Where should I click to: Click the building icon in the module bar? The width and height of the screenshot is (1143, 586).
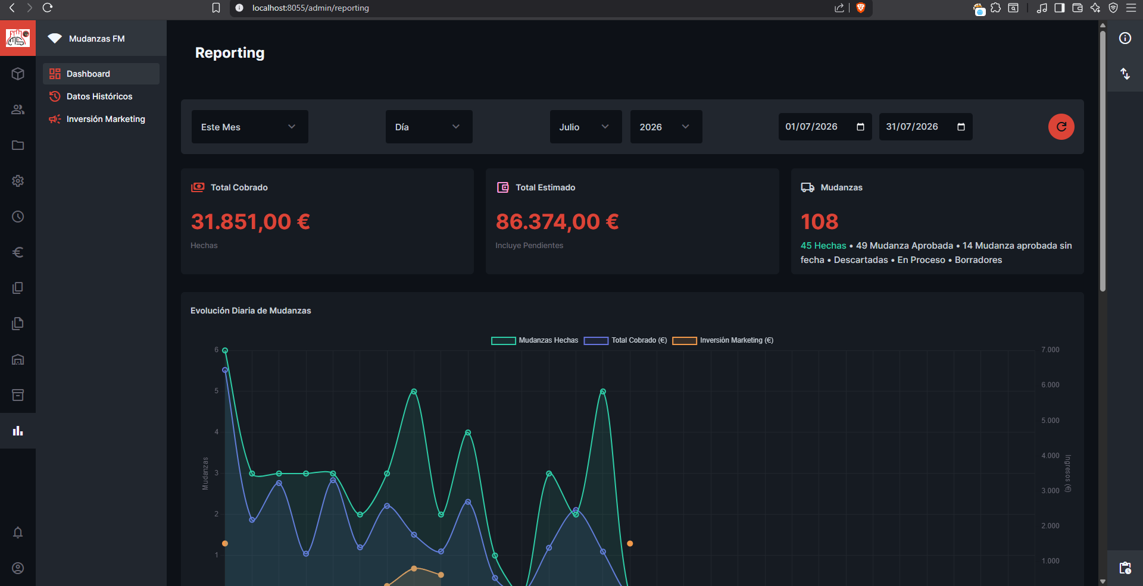(18, 359)
